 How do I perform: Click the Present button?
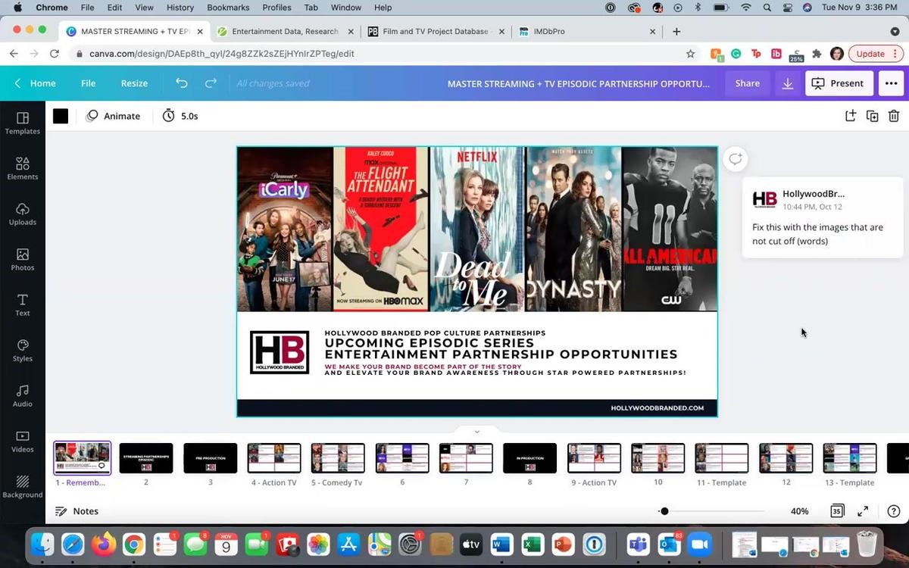point(839,83)
